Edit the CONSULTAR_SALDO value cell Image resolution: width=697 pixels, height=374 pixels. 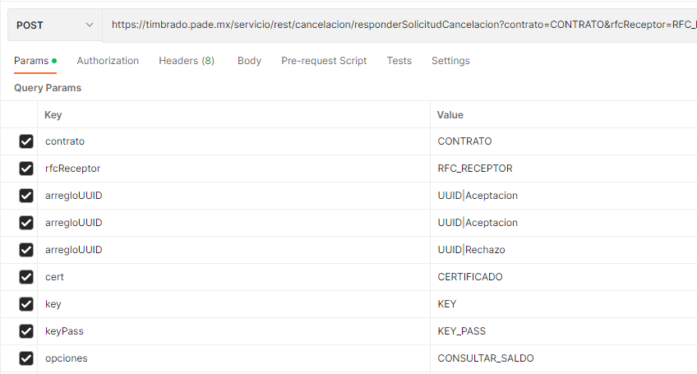(563, 358)
